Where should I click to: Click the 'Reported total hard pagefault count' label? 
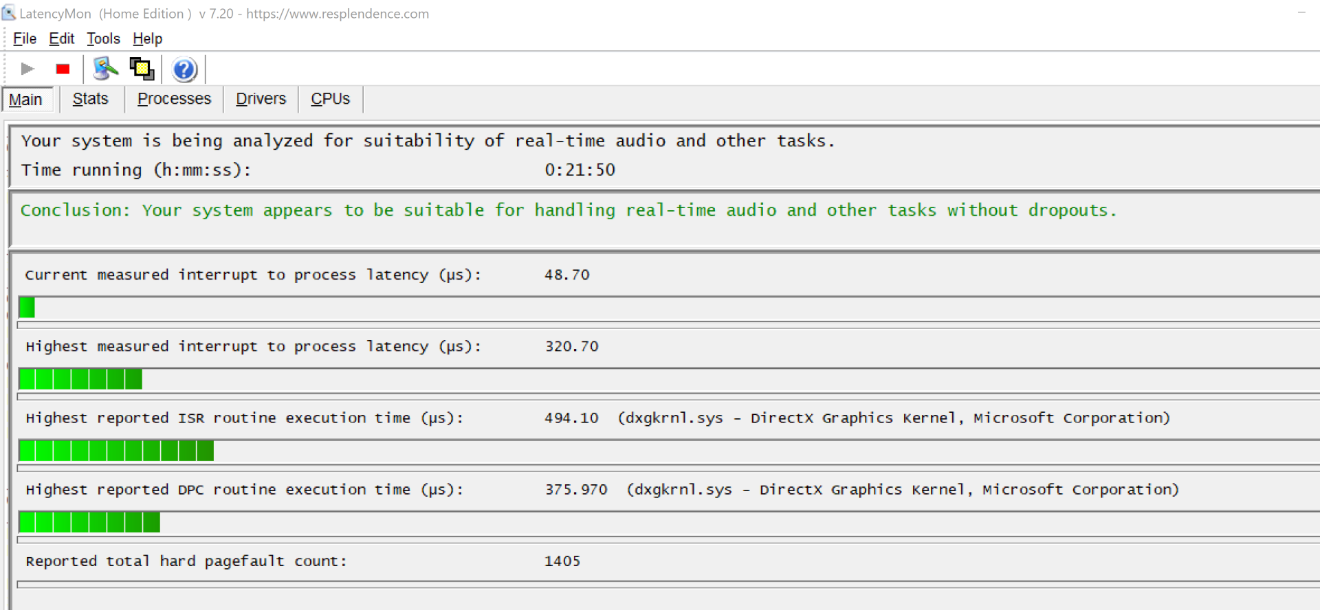pos(186,561)
